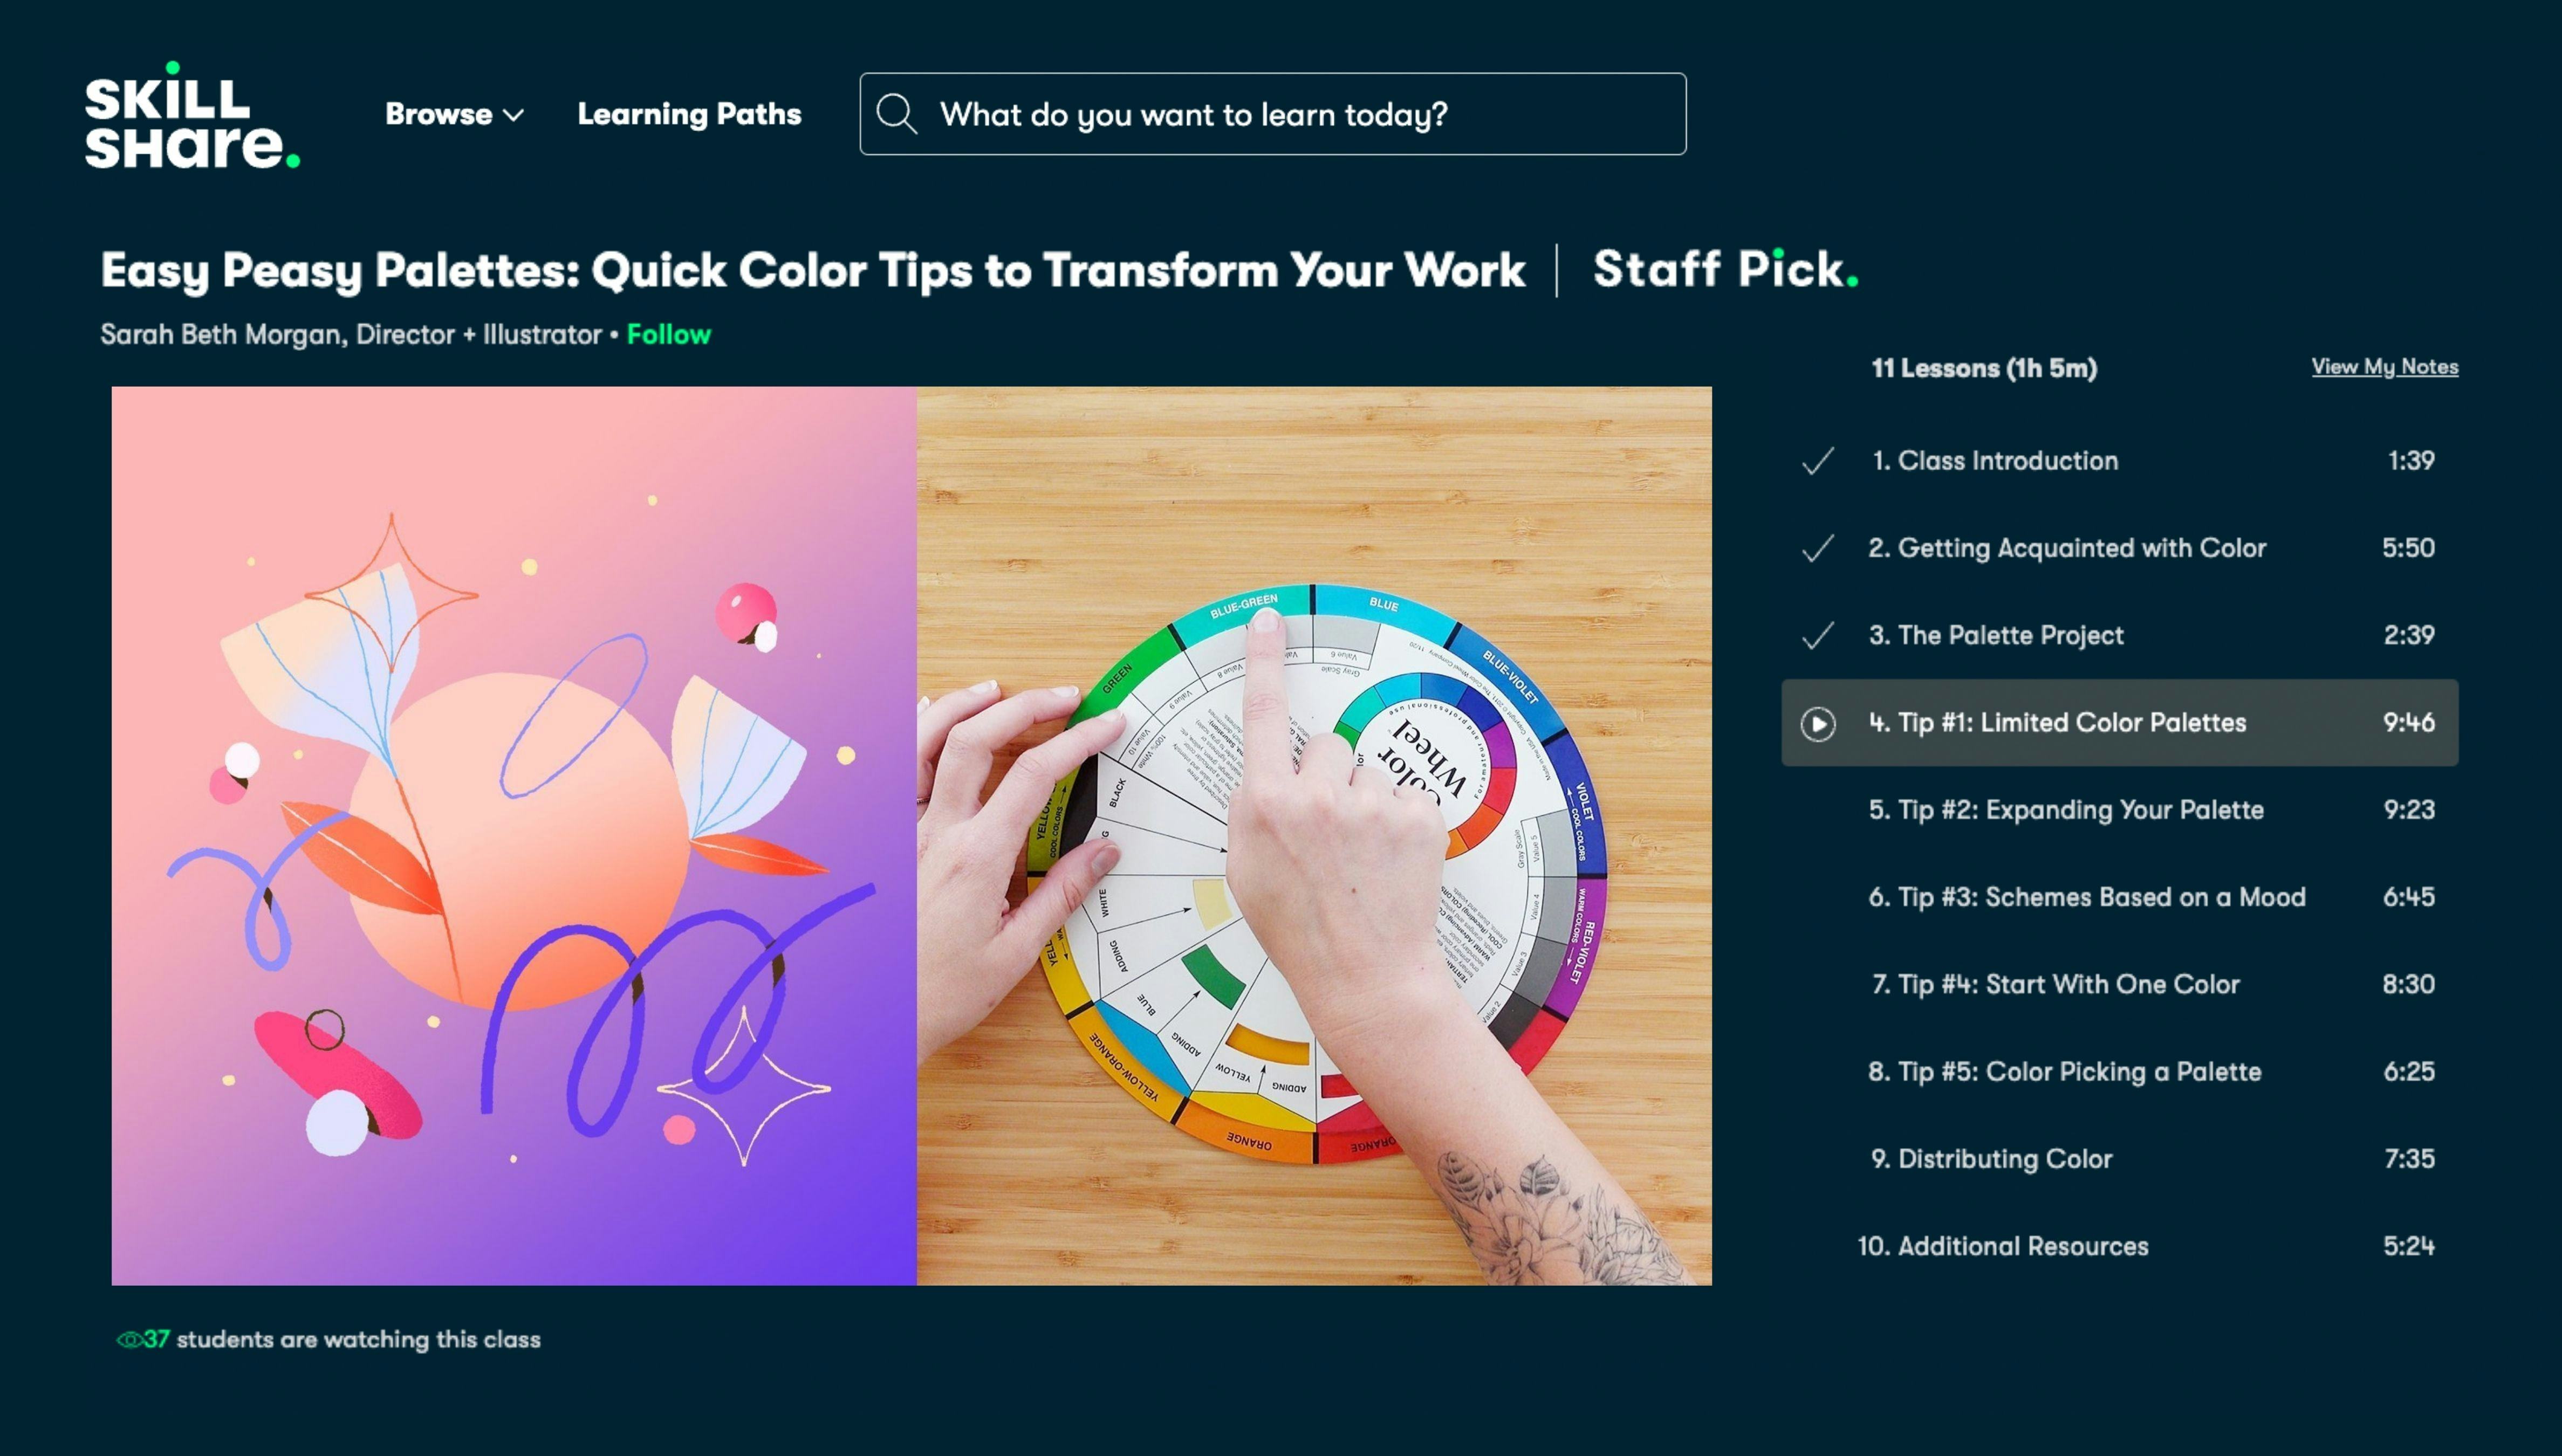Open the View My Notes link
The height and width of the screenshot is (1456, 2562).
2384,367
